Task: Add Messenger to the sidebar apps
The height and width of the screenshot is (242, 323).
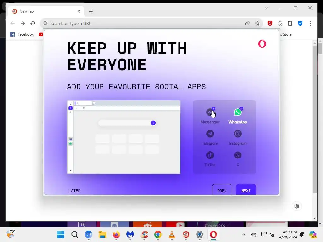Action: (210, 116)
